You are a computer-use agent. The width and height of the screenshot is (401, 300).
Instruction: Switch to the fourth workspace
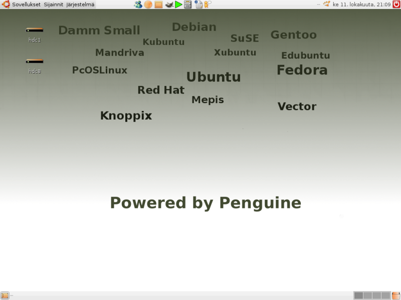(x=385, y=295)
